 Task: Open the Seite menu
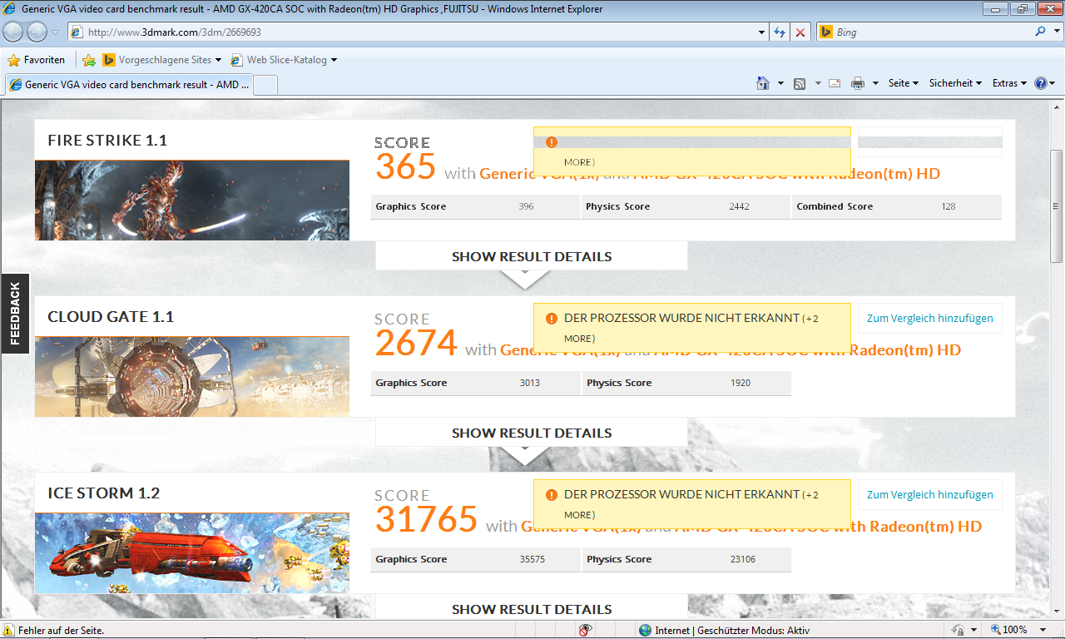click(903, 83)
